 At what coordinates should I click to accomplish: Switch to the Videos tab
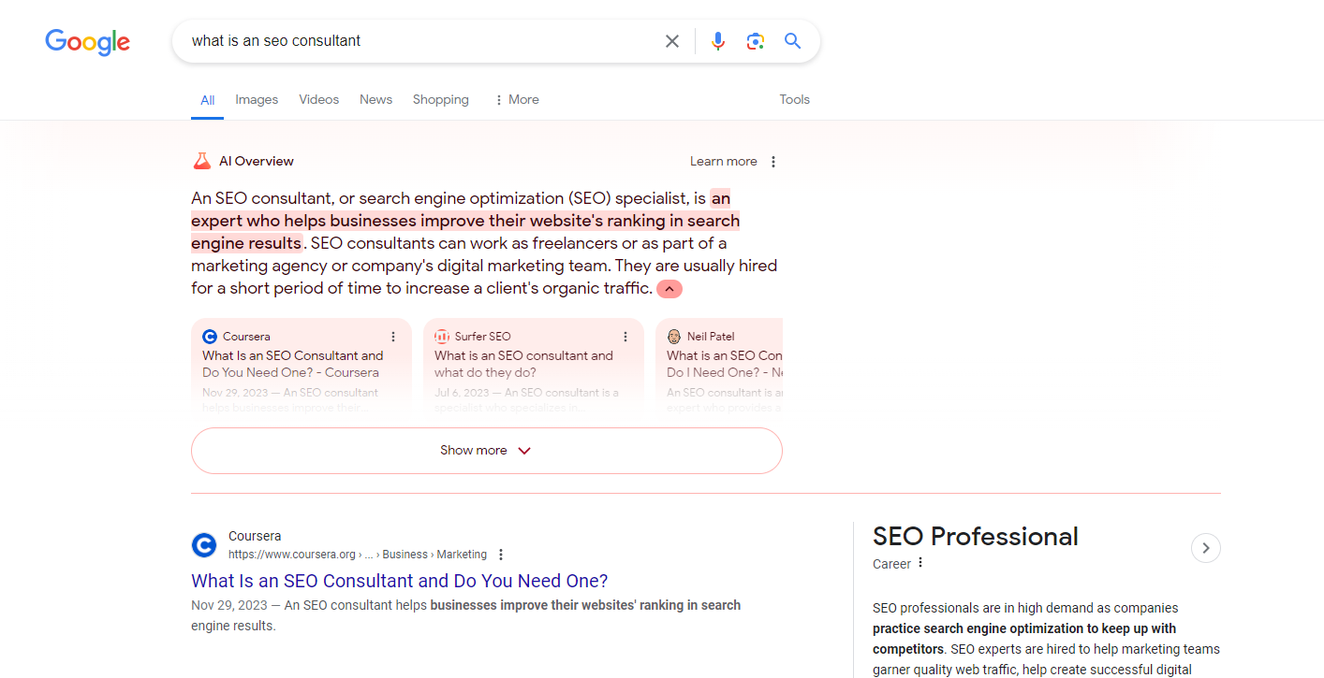pos(319,99)
